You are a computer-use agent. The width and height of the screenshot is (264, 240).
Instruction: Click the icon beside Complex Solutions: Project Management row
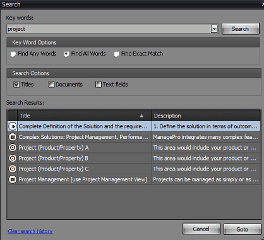13,137
